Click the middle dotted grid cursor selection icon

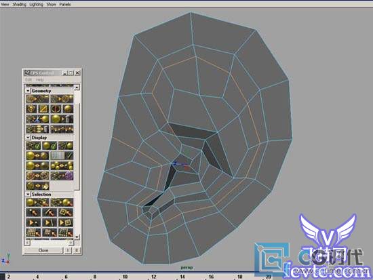click(x=50, y=233)
